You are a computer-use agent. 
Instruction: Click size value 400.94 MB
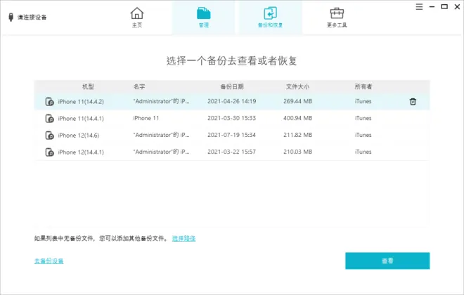297,118
